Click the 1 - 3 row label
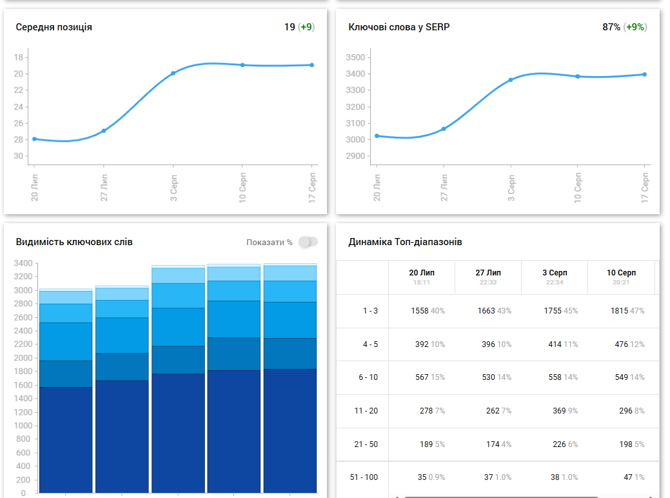 tap(370, 311)
